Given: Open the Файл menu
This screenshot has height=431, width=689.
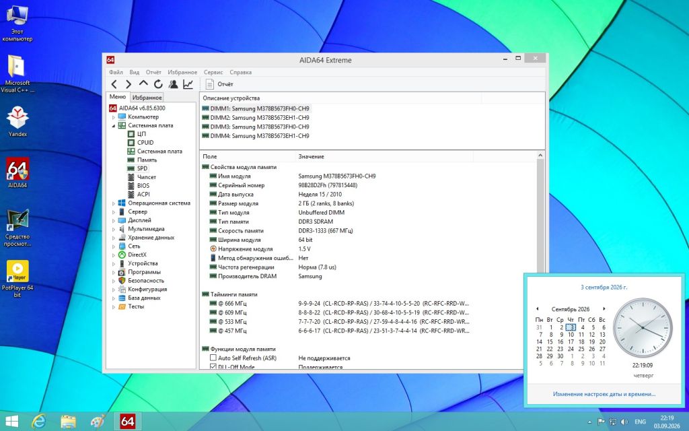Looking at the screenshot, I should [x=116, y=72].
